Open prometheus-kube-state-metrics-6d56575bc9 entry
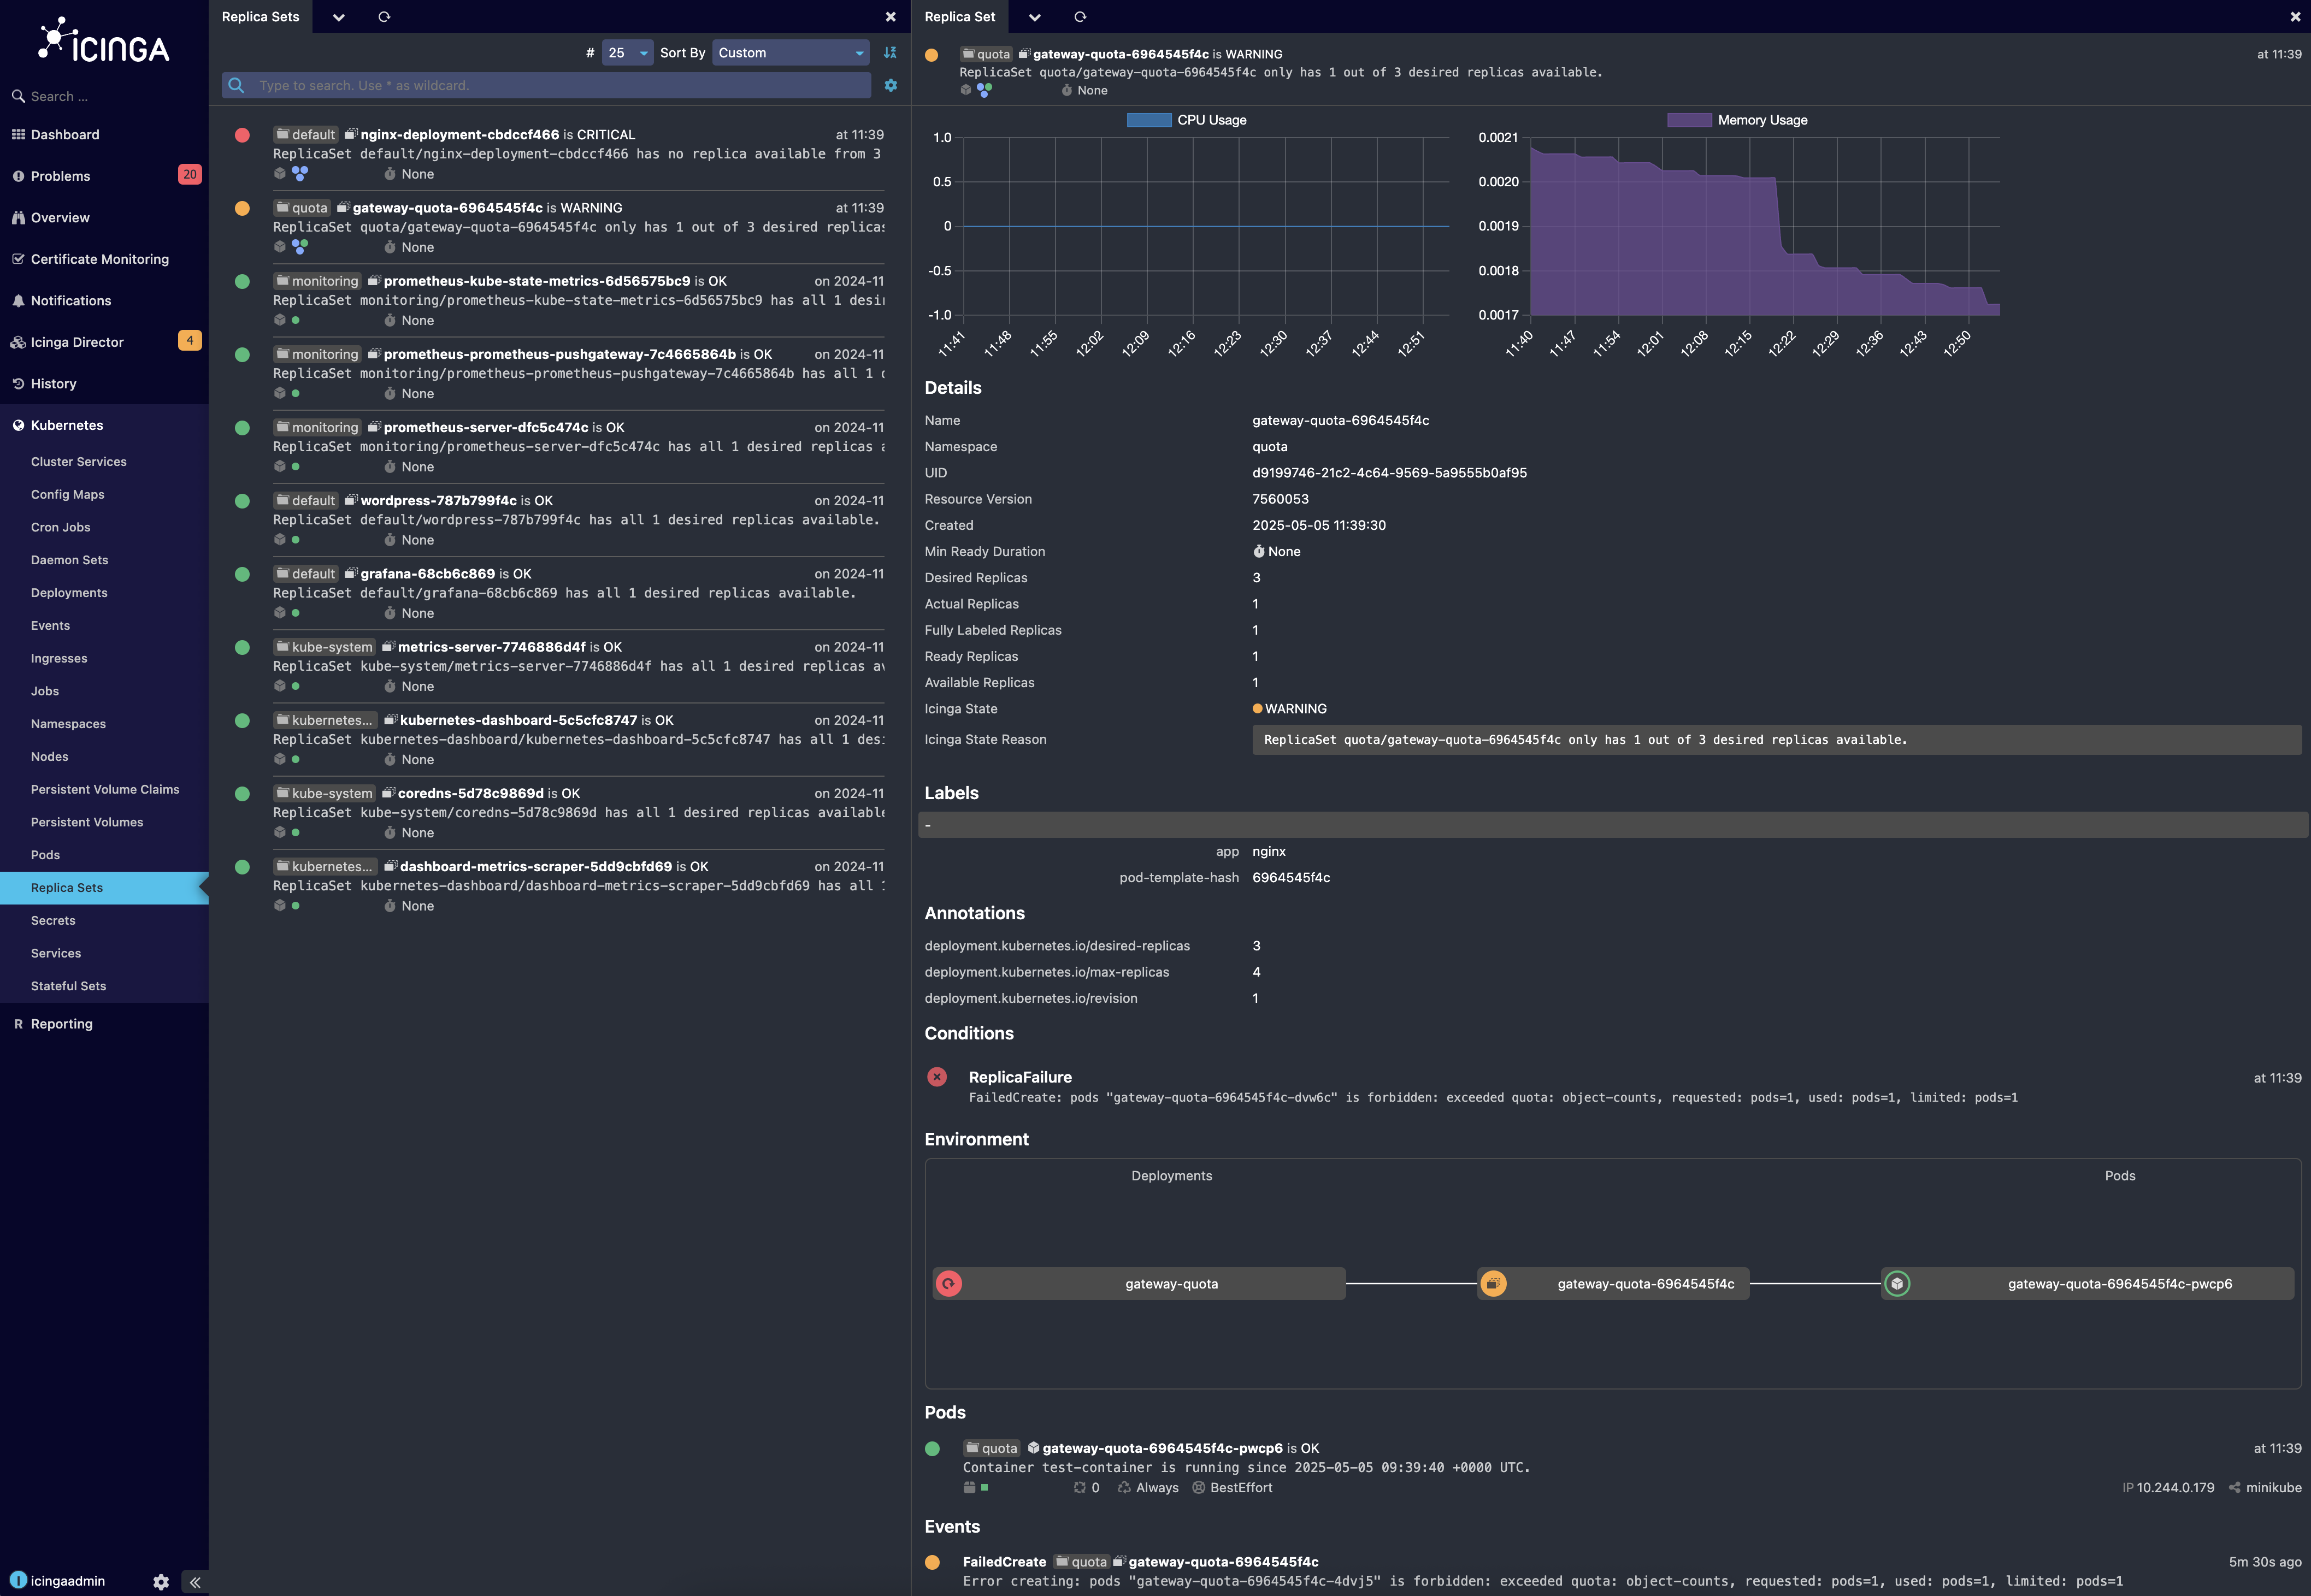This screenshot has height=1596, width=2311. point(537,281)
